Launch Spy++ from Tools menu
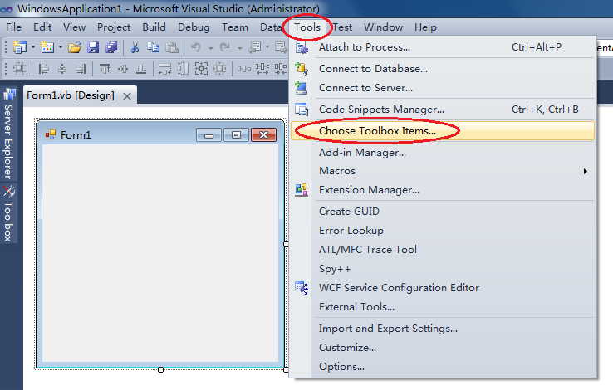Screen dimensions: 613x390 point(443,269)
